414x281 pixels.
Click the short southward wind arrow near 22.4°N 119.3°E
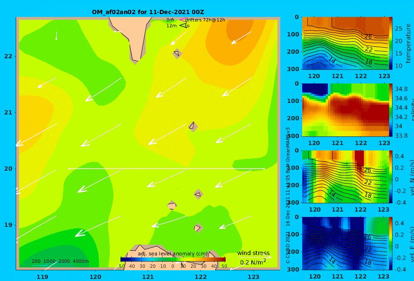(56, 36)
